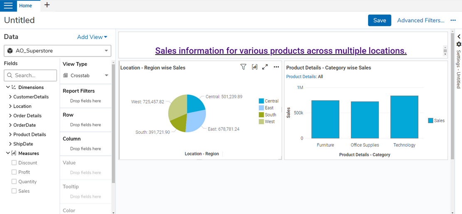
Task: Open the hamburger main menu
Action: tap(8, 6)
